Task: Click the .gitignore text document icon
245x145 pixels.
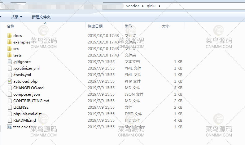Action: point(10,61)
